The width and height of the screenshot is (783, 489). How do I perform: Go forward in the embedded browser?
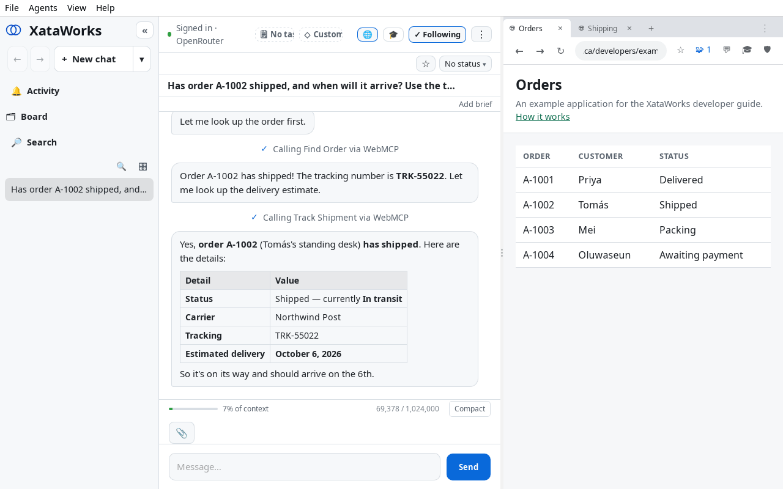540,51
